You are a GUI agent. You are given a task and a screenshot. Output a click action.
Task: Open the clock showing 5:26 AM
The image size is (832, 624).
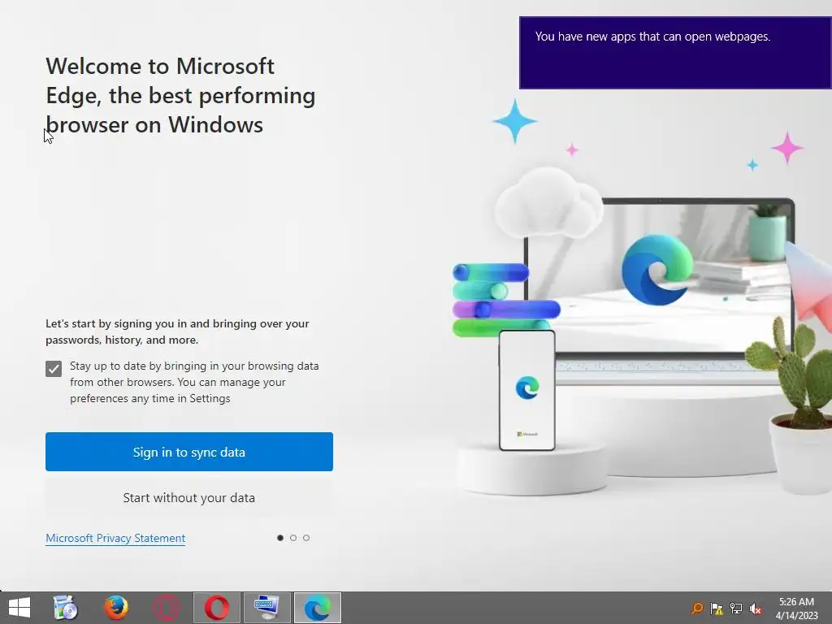click(796, 602)
